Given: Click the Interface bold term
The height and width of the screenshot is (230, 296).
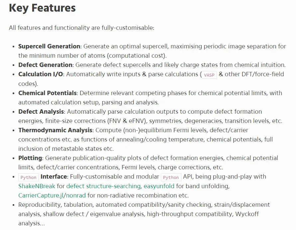Looking at the screenshot, I should click(x=54, y=177).
